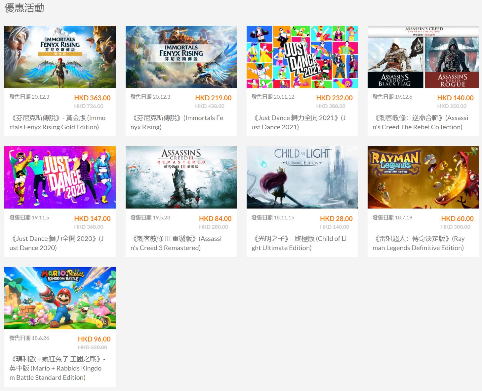Click the 發售日期 18.11.15 release date
Viewport: 482px width, 391px height.
point(273,217)
